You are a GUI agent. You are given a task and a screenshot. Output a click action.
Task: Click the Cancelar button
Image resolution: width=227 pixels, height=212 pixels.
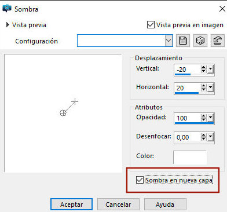pos(118,204)
